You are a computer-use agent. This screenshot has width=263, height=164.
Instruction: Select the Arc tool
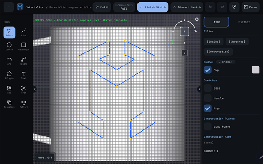click(9, 61)
